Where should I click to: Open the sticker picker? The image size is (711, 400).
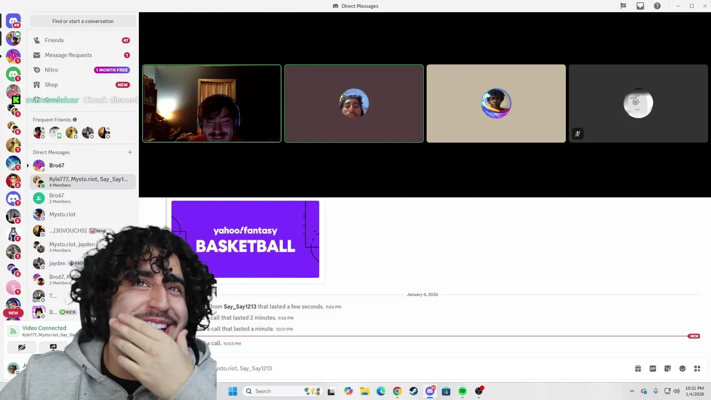(668, 368)
